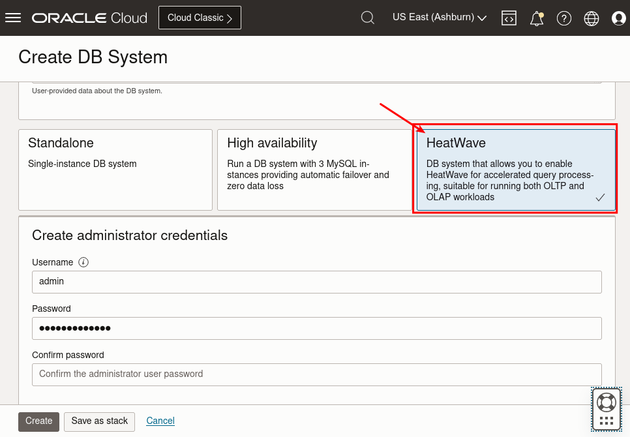
Task: Select the Standalone DB system option
Action: (x=115, y=168)
